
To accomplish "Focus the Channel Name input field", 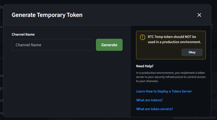I will coord(52,45).
